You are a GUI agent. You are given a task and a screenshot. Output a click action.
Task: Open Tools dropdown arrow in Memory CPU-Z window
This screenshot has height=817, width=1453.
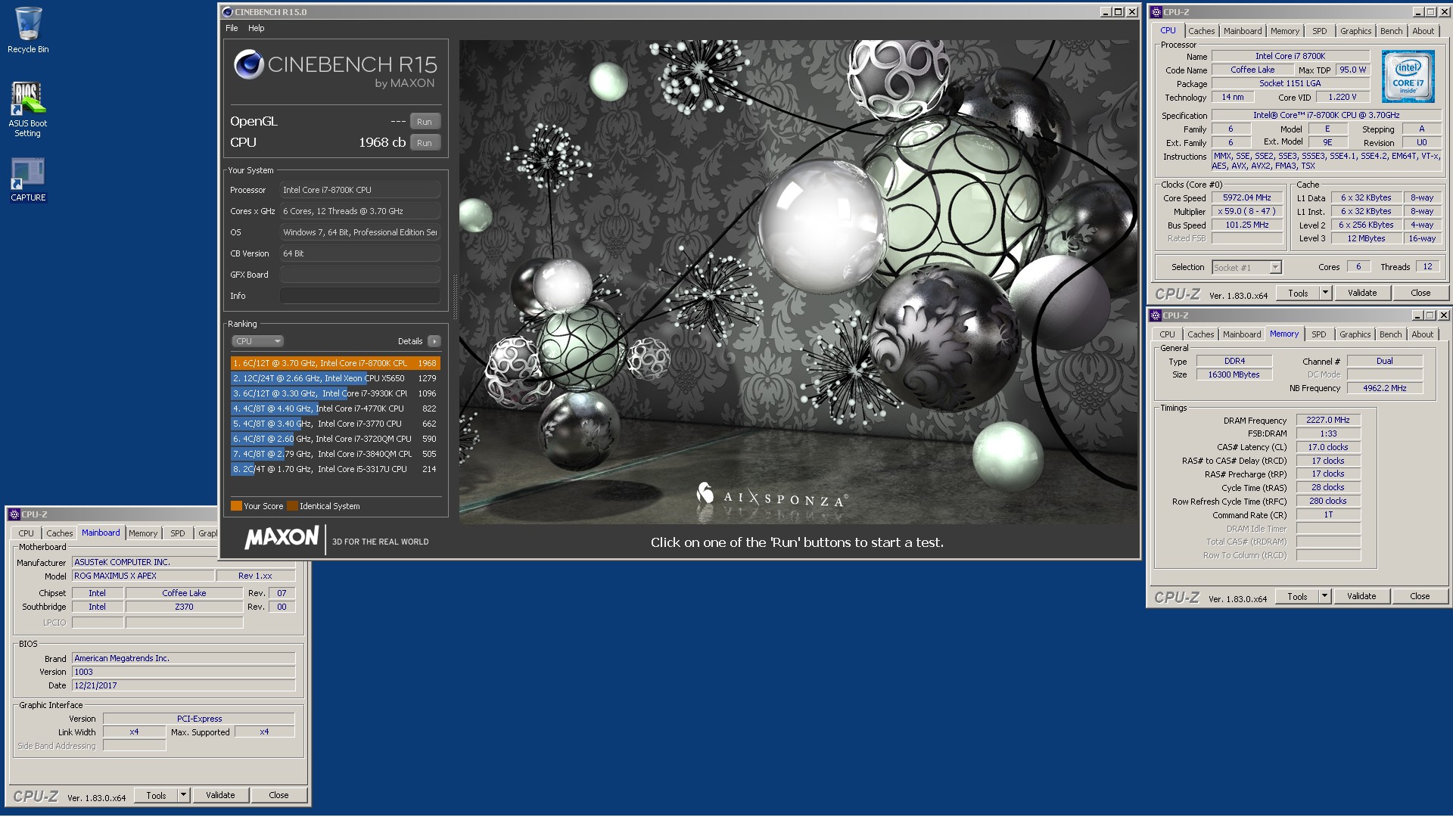click(x=1324, y=596)
